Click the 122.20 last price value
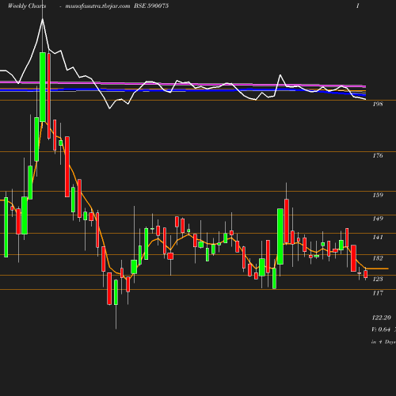The width and height of the screenshot is (396, 396). tap(381, 318)
